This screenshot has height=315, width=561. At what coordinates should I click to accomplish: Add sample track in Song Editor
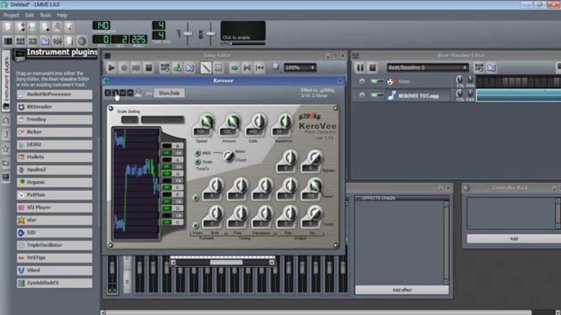(177, 67)
